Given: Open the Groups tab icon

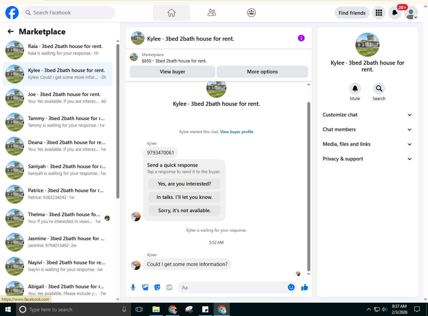Looking at the screenshot, I should (251, 13).
